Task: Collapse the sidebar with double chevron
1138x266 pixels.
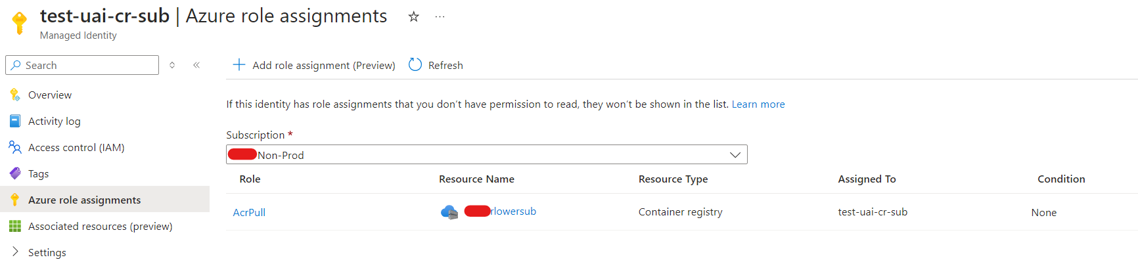Action: (196, 65)
